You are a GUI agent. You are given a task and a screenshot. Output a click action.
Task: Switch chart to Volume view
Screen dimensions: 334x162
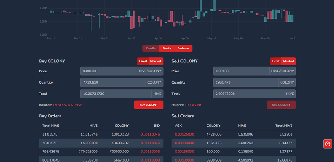[184, 49]
